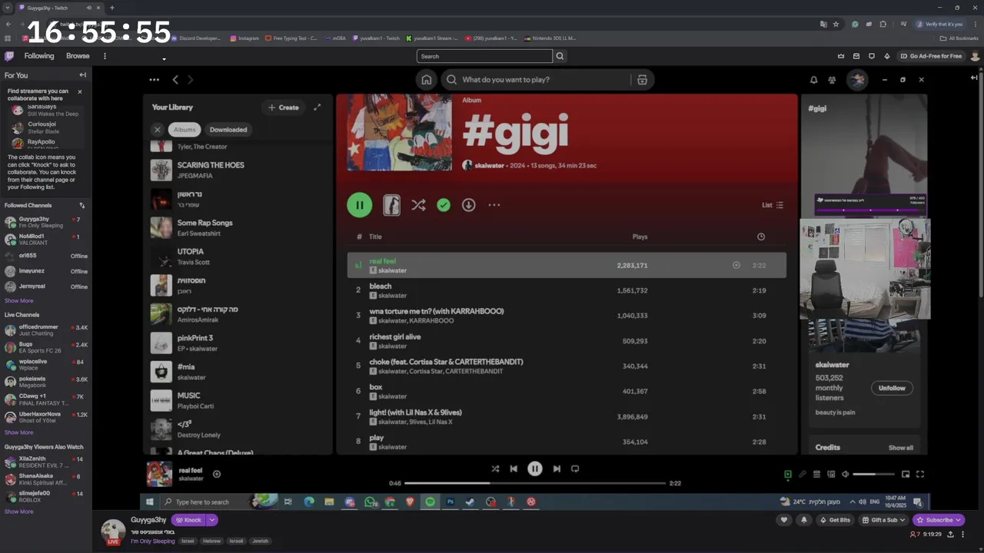Open MUSIC album by Playboi Carti
This screenshot has width=984, height=553.
238,400
